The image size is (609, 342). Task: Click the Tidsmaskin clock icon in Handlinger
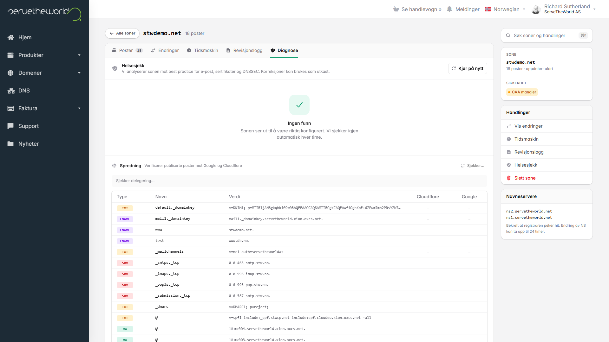(509, 139)
